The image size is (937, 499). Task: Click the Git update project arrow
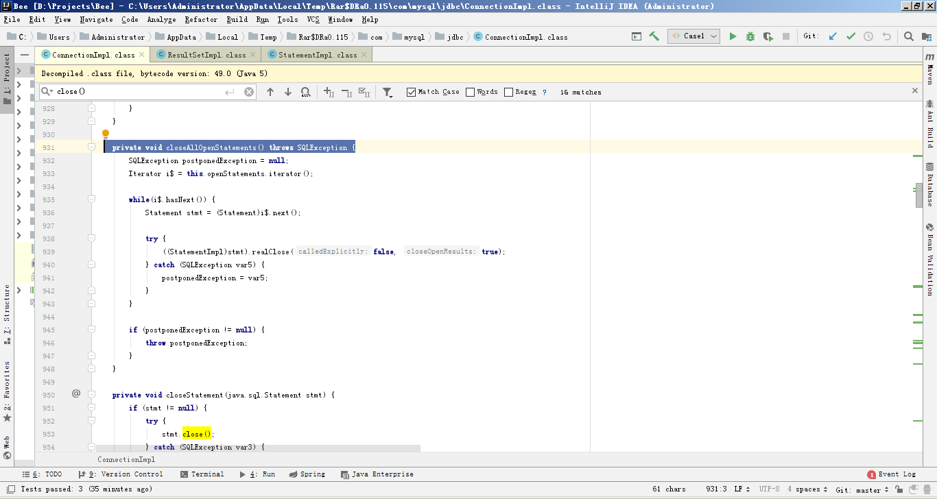833,36
